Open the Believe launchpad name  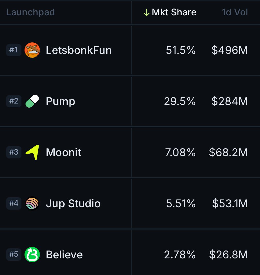pyautogui.click(x=64, y=255)
